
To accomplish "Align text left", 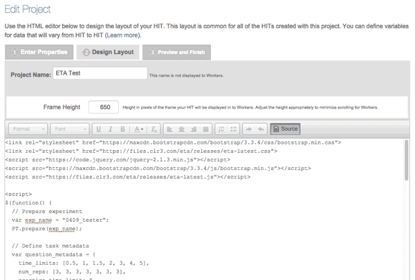I will click(169, 129).
